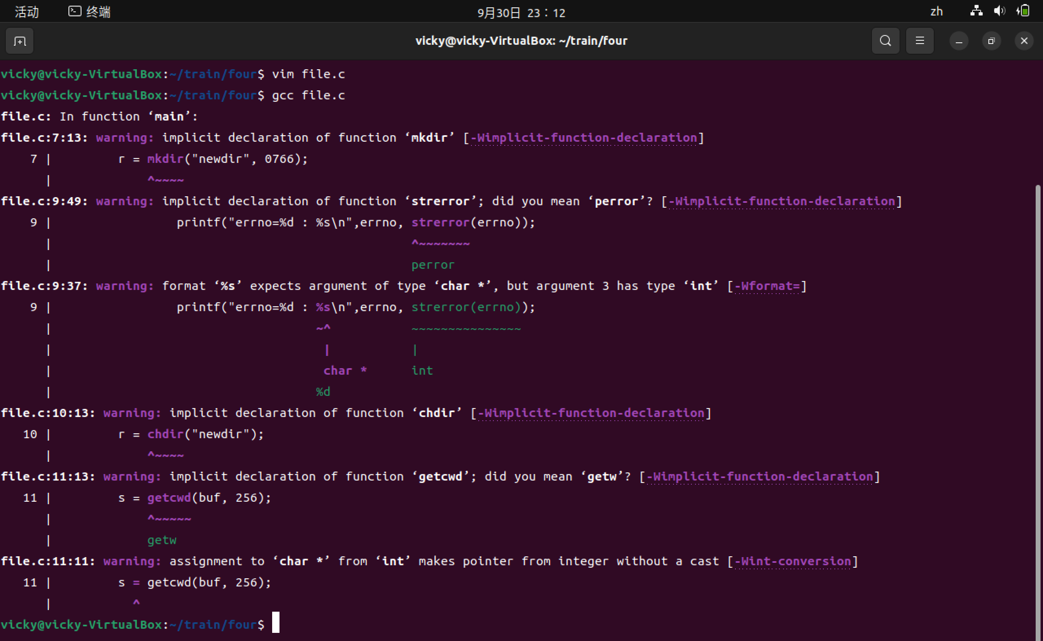Click the network status icon
The image size is (1043, 641).
coord(976,11)
